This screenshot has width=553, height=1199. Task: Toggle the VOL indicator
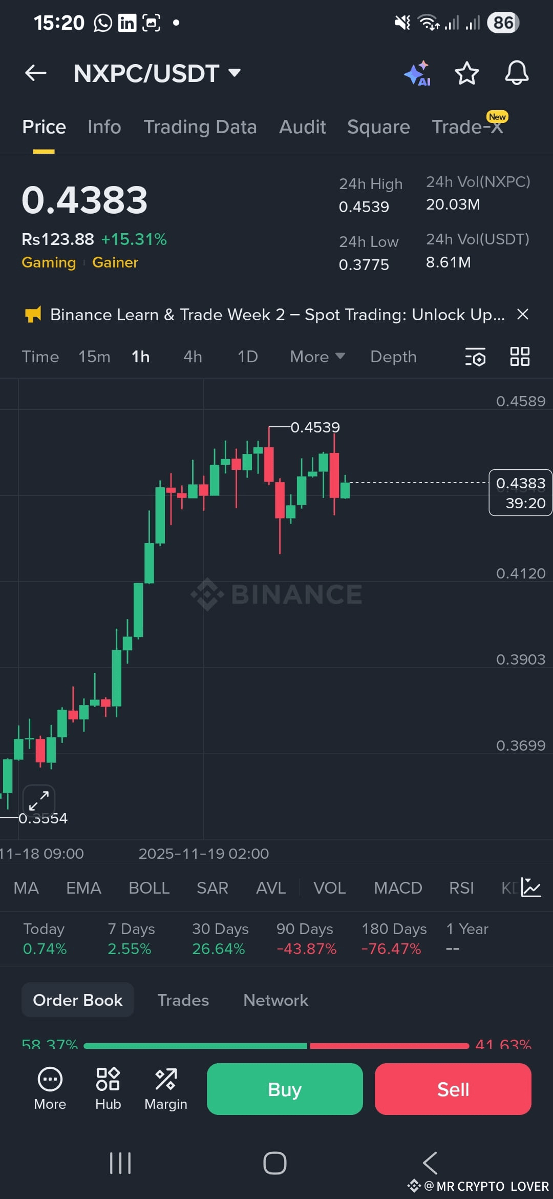pos(329,888)
